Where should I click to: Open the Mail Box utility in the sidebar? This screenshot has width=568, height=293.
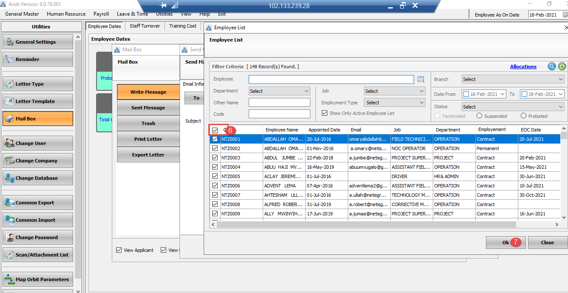tap(37, 118)
